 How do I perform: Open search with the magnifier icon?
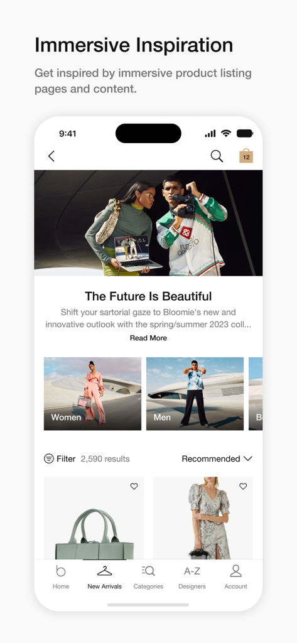(x=217, y=156)
